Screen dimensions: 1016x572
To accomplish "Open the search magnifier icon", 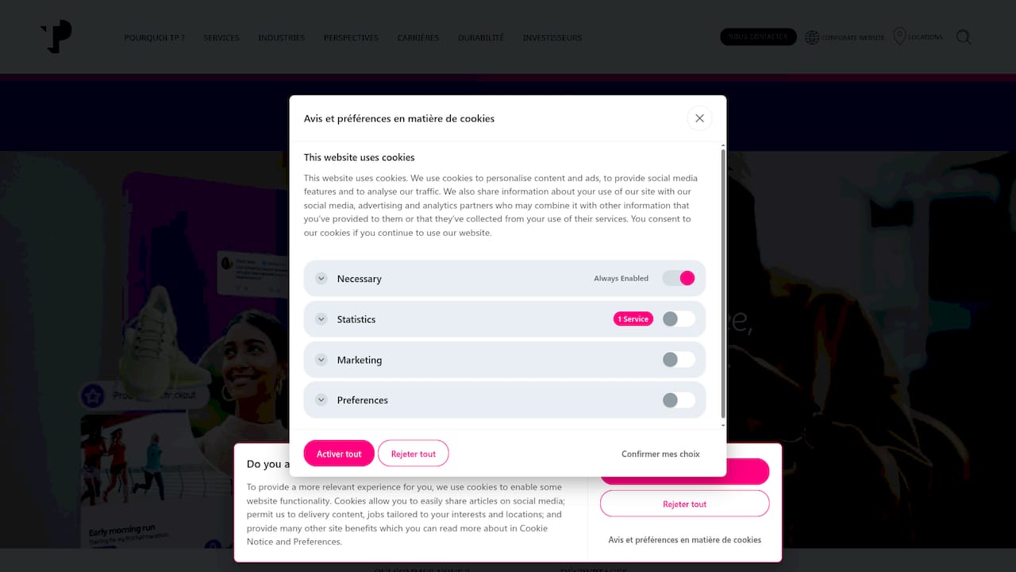I will (x=964, y=37).
